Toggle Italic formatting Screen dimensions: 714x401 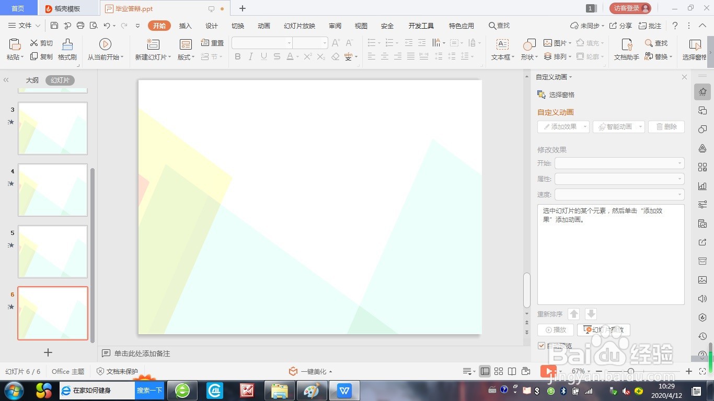(251, 56)
